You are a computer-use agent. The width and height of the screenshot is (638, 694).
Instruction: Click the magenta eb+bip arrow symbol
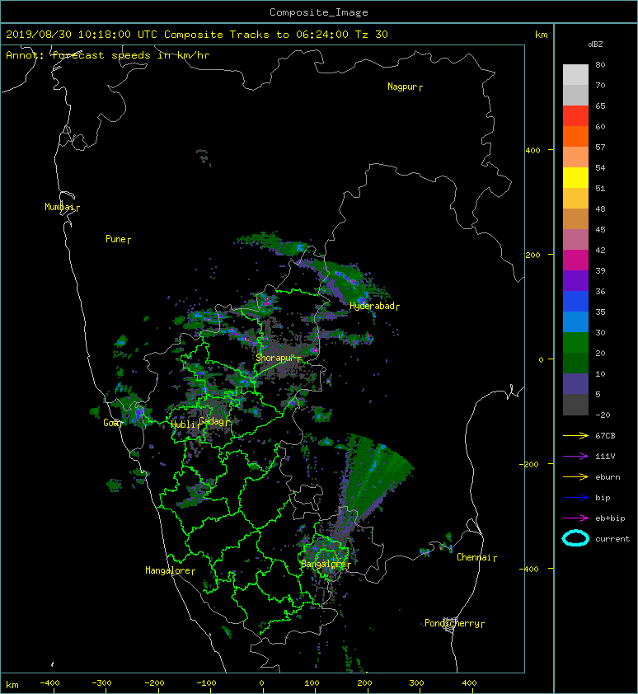point(575,518)
